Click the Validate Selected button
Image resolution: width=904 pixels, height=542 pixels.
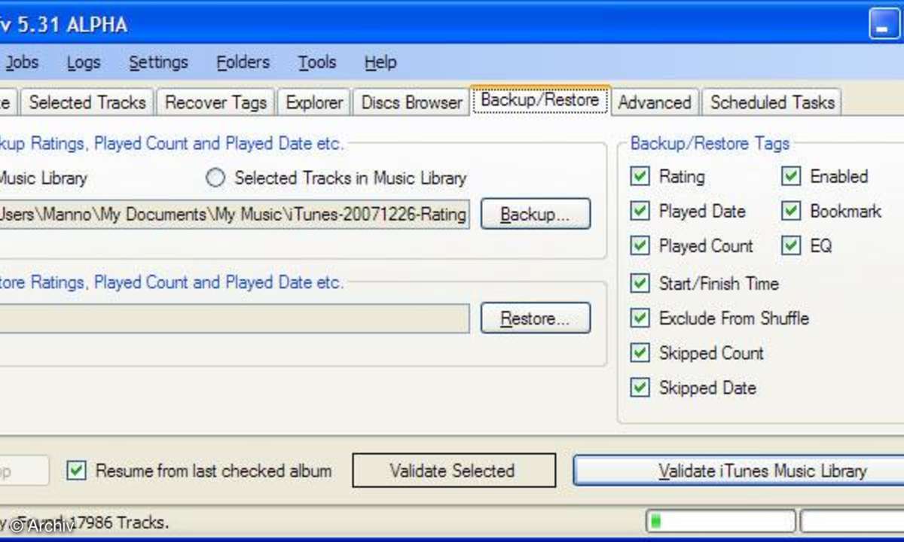pyautogui.click(x=454, y=470)
